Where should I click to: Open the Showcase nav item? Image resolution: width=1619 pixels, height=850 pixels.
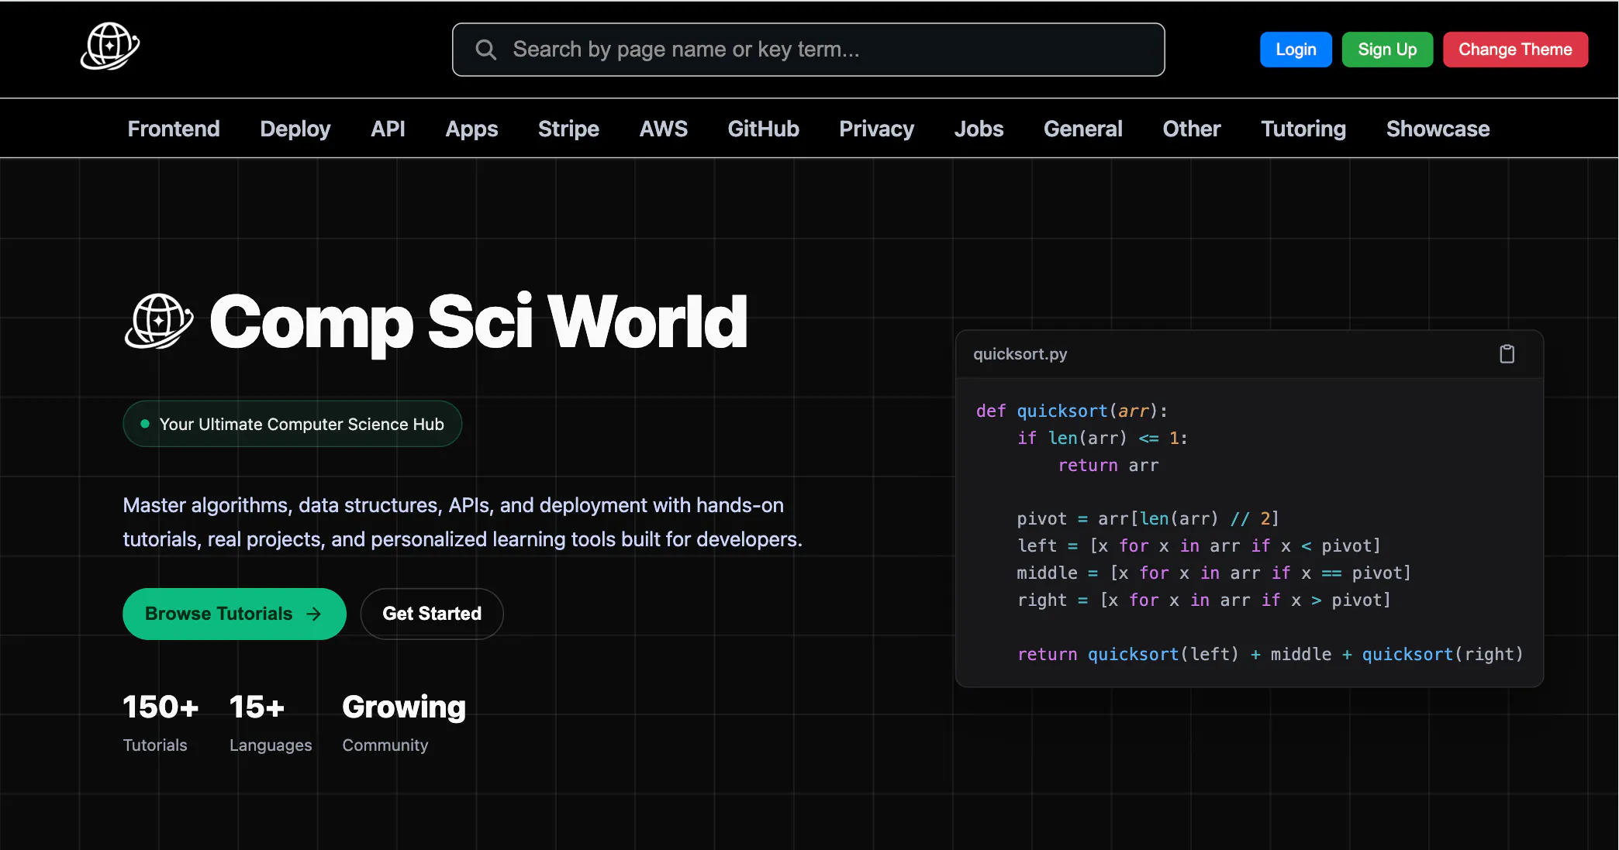coord(1438,129)
